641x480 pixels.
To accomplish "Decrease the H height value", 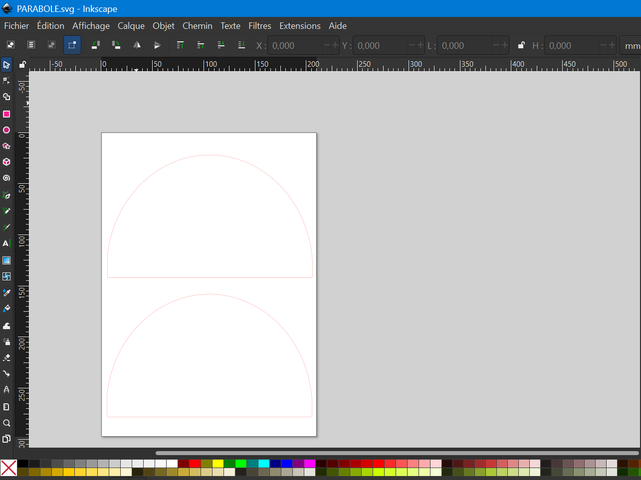I will tap(604, 45).
